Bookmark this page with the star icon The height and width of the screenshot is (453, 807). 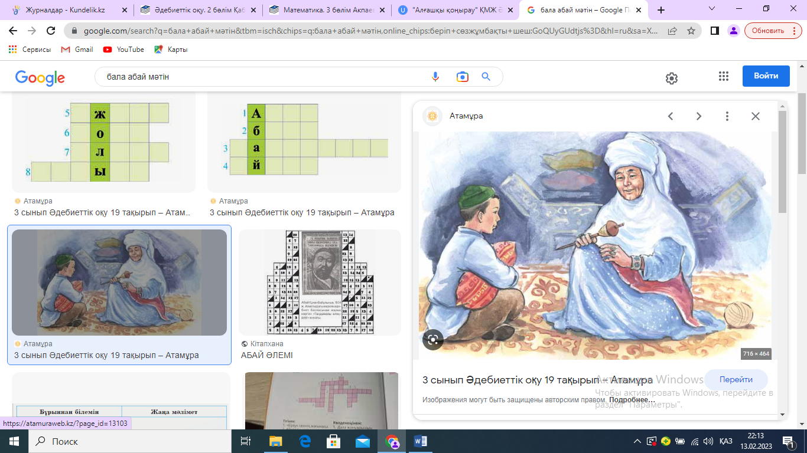(x=690, y=31)
